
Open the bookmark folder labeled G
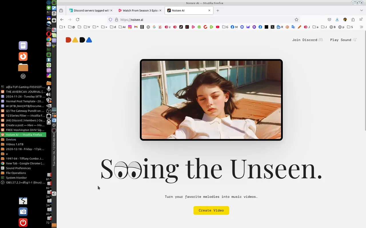point(225,27)
